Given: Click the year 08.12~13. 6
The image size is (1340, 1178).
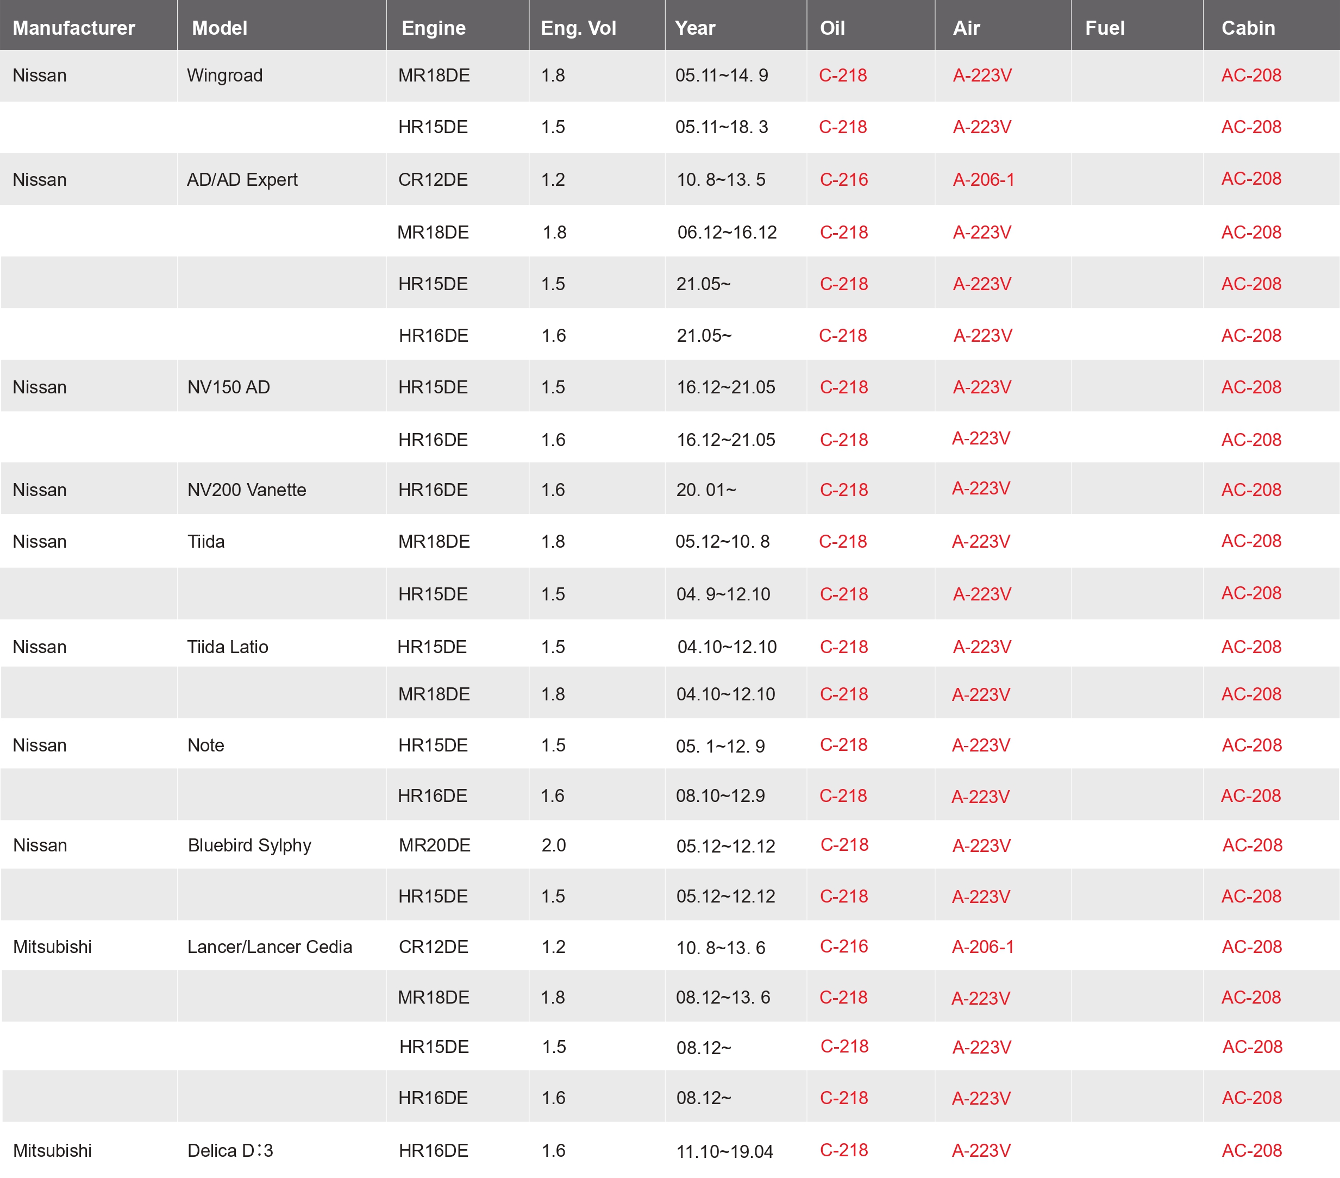Looking at the screenshot, I should click(x=723, y=998).
